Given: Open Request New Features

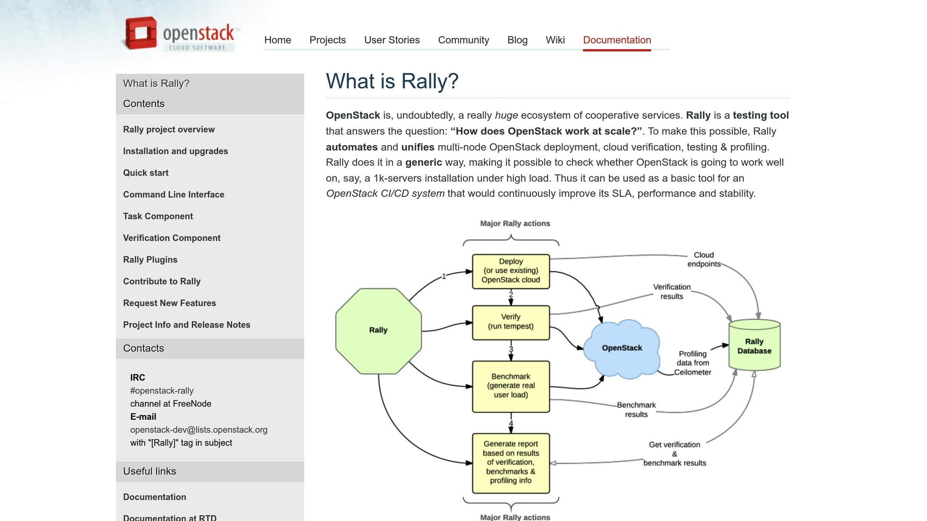Looking at the screenshot, I should pyautogui.click(x=170, y=303).
